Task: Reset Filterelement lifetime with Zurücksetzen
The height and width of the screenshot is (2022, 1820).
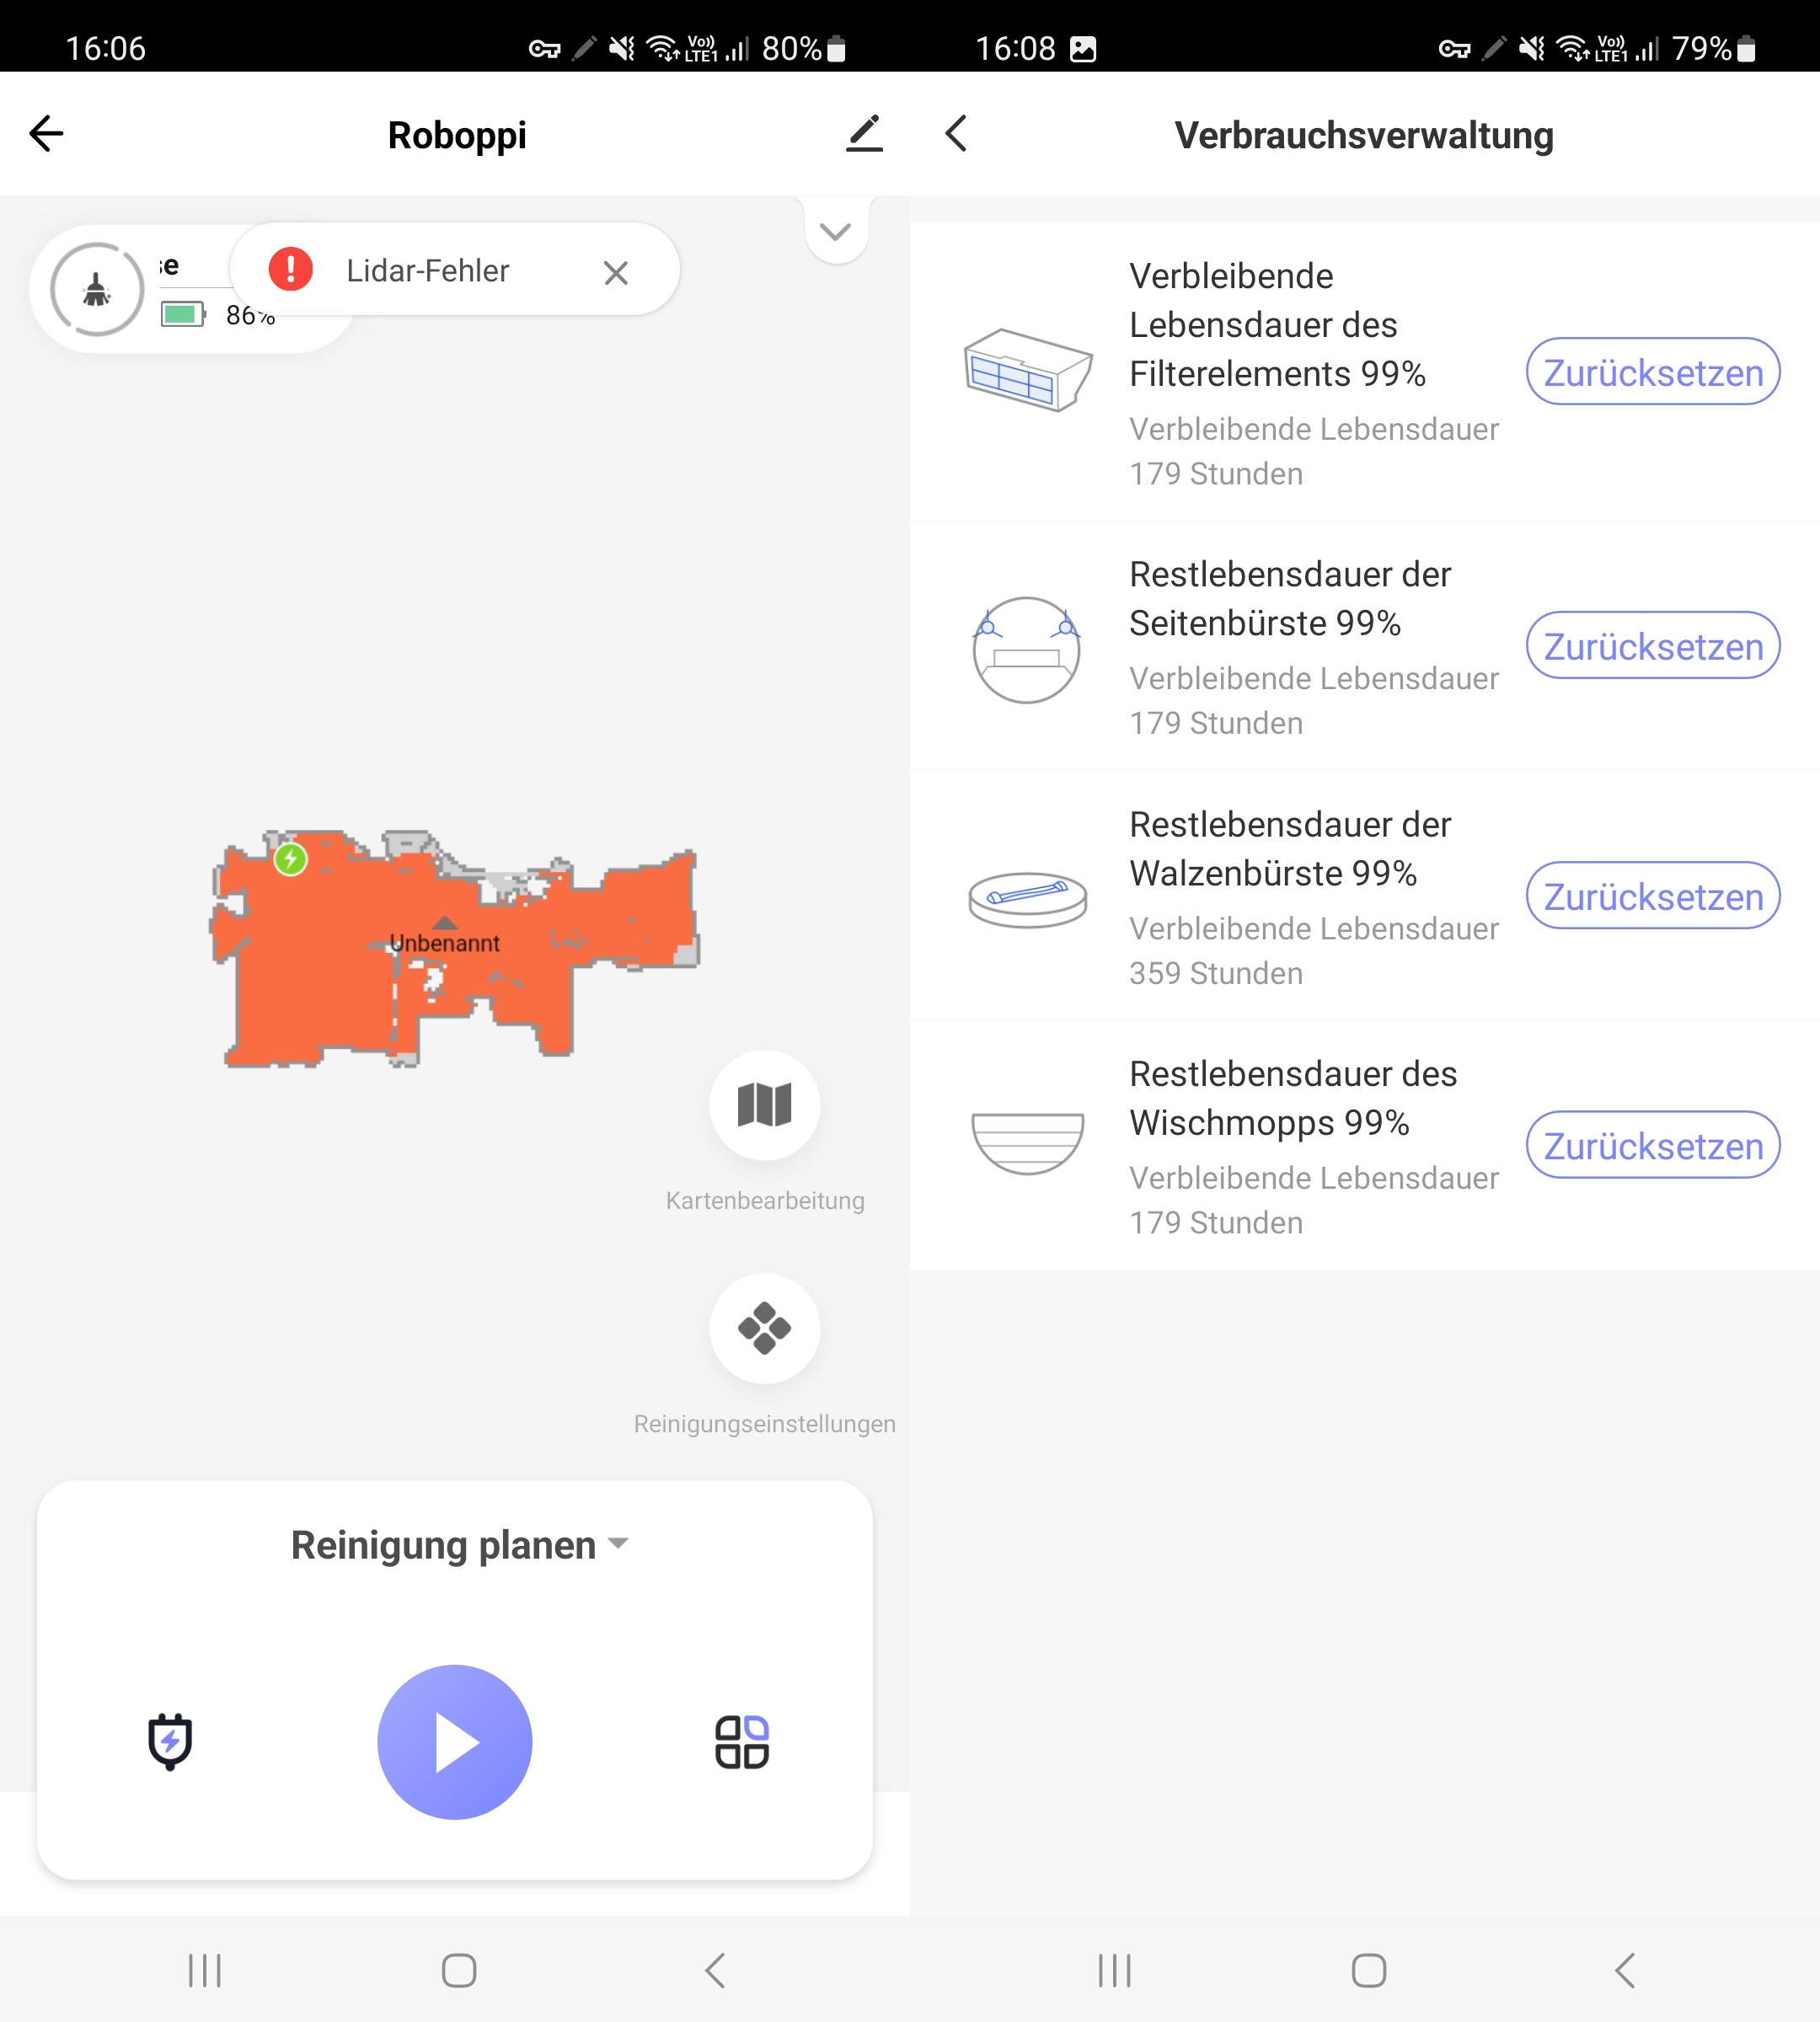Action: 1652,372
